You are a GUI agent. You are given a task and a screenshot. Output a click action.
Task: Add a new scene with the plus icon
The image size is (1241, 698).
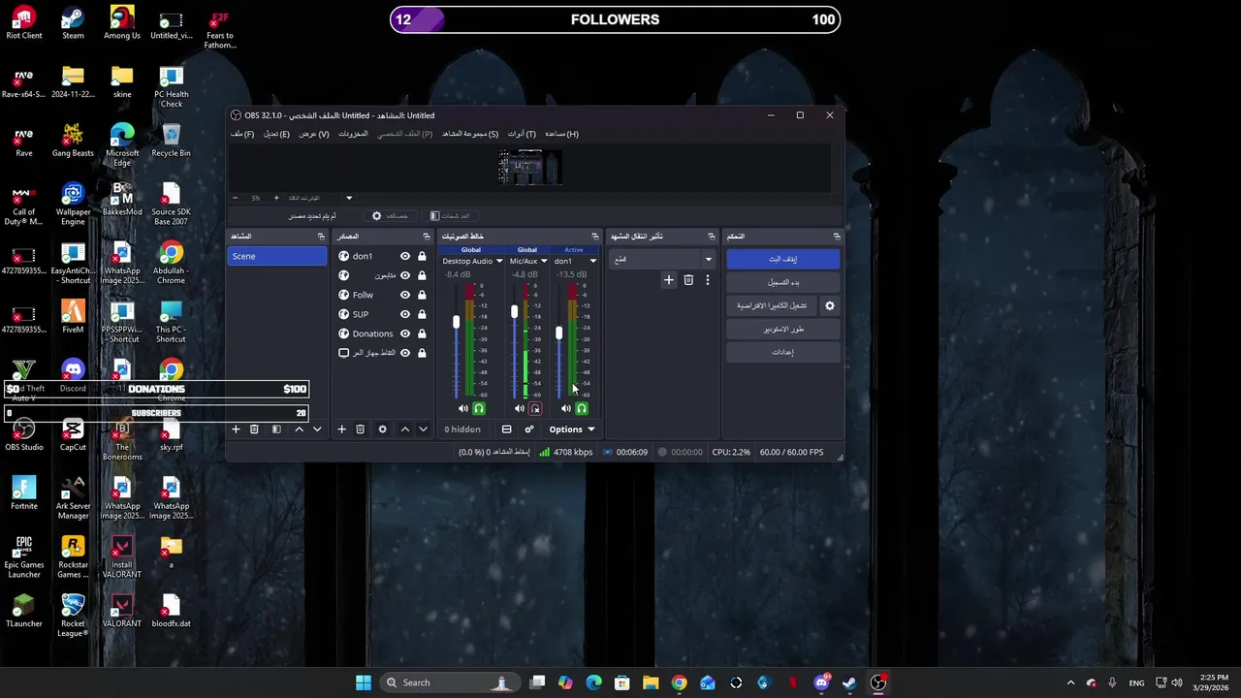[x=236, y=429]
